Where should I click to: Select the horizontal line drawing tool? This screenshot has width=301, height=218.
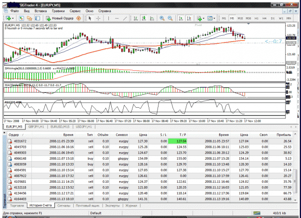pyautogui.click(x=117, y=18)
